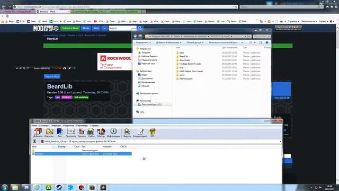Select BeardLib folder row in WinRAR list
The height and width of the screenshot is (191, 339).
[82, 154]
